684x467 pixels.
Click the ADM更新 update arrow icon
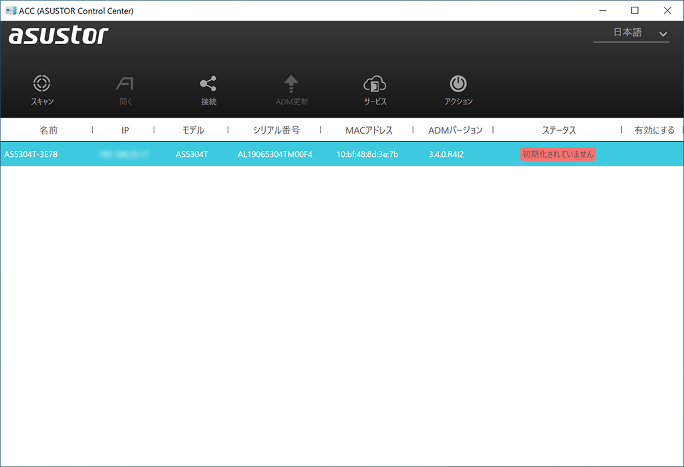[x=291, y=84]
